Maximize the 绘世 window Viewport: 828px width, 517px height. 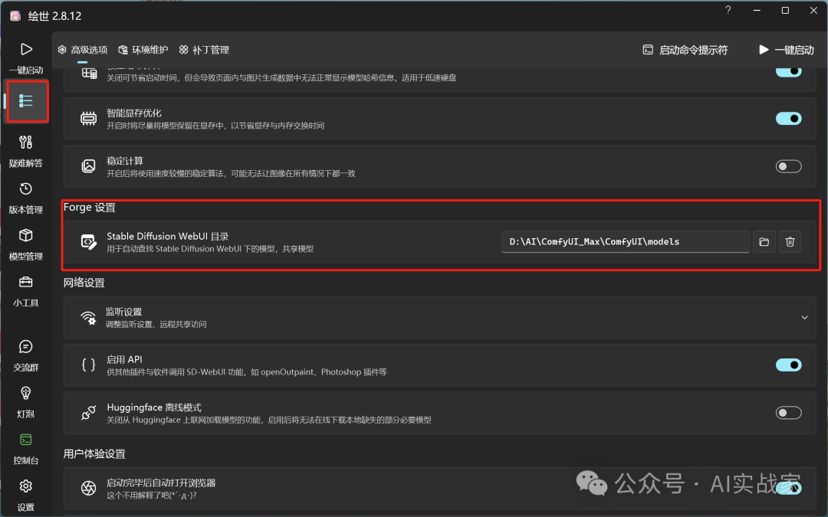785,11
